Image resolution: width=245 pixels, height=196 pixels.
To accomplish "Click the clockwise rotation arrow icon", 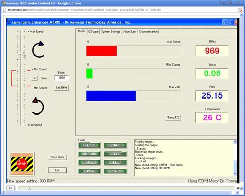I will pos(38,50).
